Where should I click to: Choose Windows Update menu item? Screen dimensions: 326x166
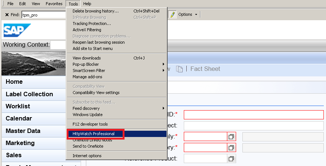pyautogui.click(x=116, y=114)
